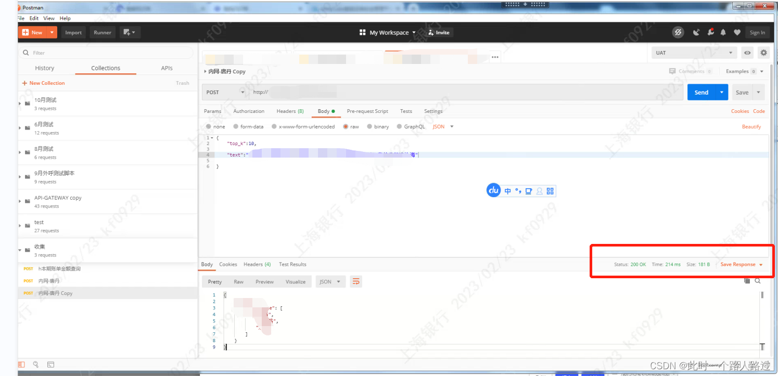Click the request URL input field
Viewport: 778px width, 376px height.
click(x=466, y=92)
